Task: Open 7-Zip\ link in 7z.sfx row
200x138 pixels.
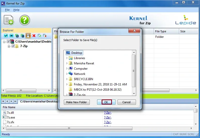Action: (x=107, y=122)
